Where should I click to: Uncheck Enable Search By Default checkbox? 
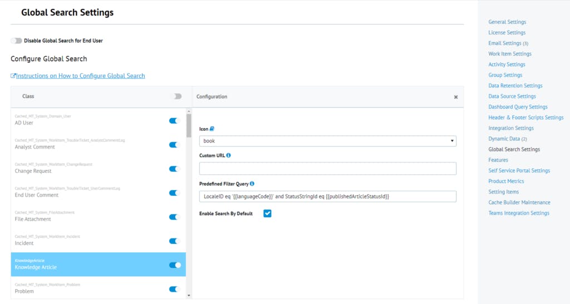(x=267, y=213)
